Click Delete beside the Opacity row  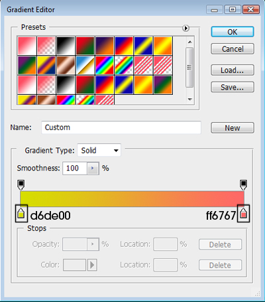click(220, 244)
